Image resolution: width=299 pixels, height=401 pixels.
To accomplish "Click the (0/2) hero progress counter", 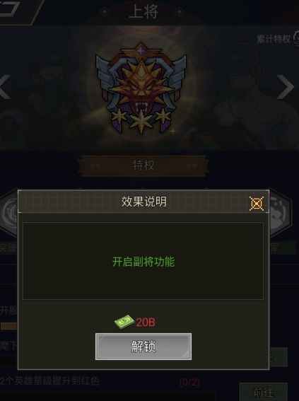I will tap(189, 383).
